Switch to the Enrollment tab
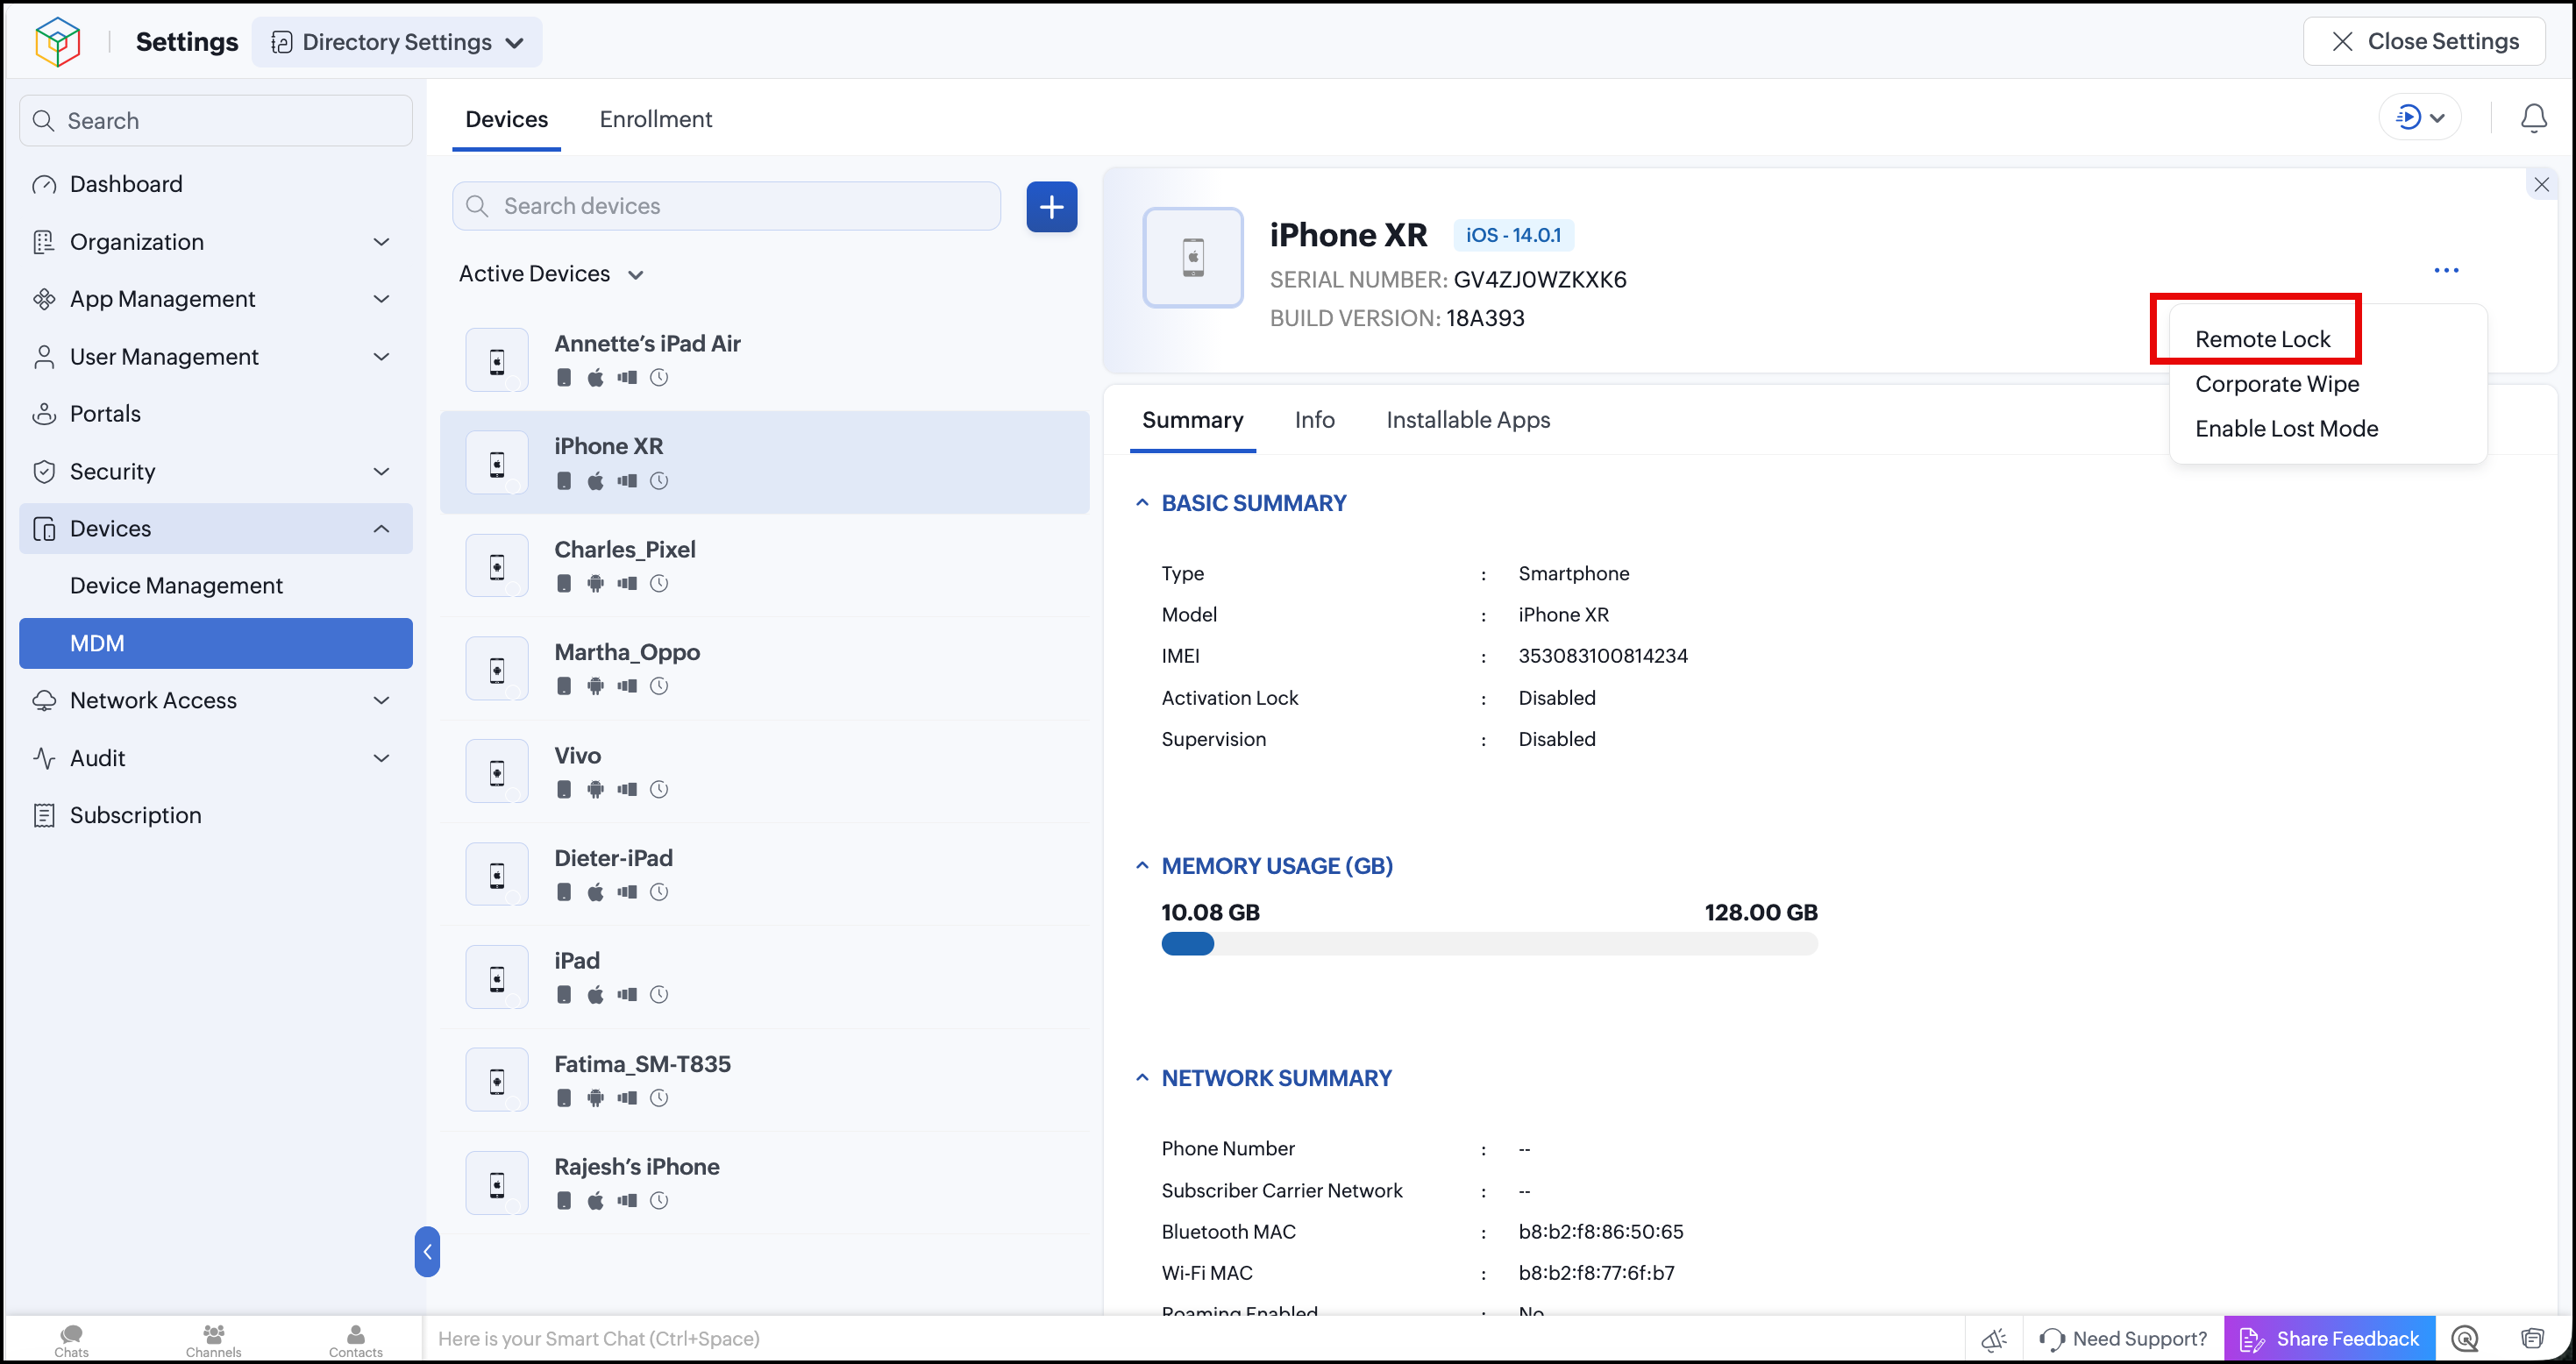Image resolution: width=2576 pixels, height=1364 pixels. [x=656, y=119]
